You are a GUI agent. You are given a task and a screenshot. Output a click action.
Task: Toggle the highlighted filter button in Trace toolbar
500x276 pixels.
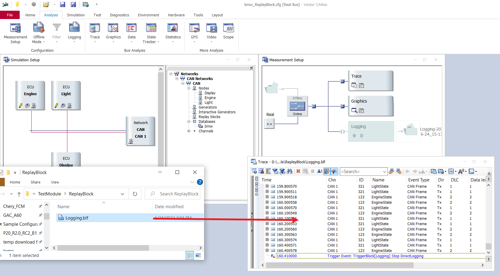334,171
